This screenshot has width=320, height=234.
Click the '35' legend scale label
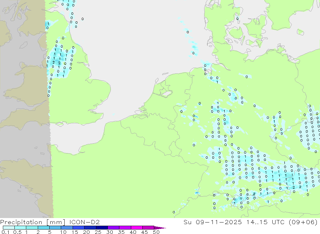[121, 232]
